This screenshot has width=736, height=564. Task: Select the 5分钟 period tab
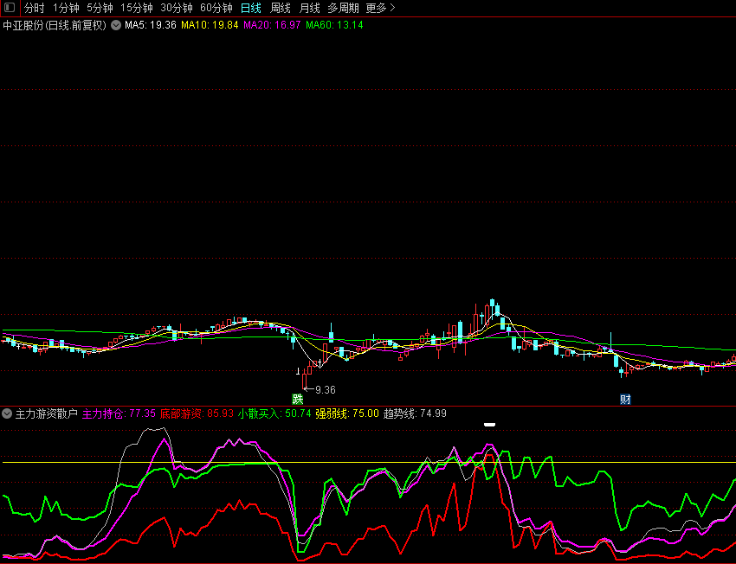click(100, 8)
